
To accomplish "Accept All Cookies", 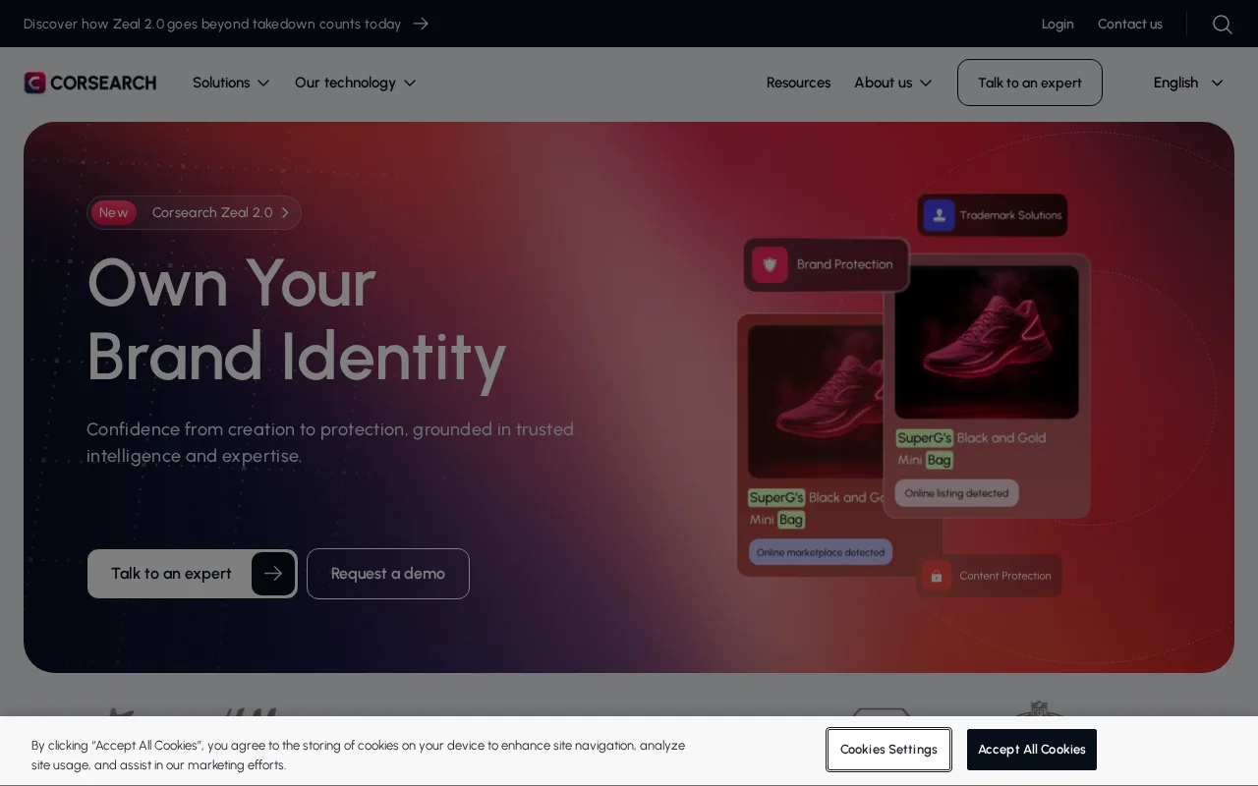I will click(x=1032, y=750).
